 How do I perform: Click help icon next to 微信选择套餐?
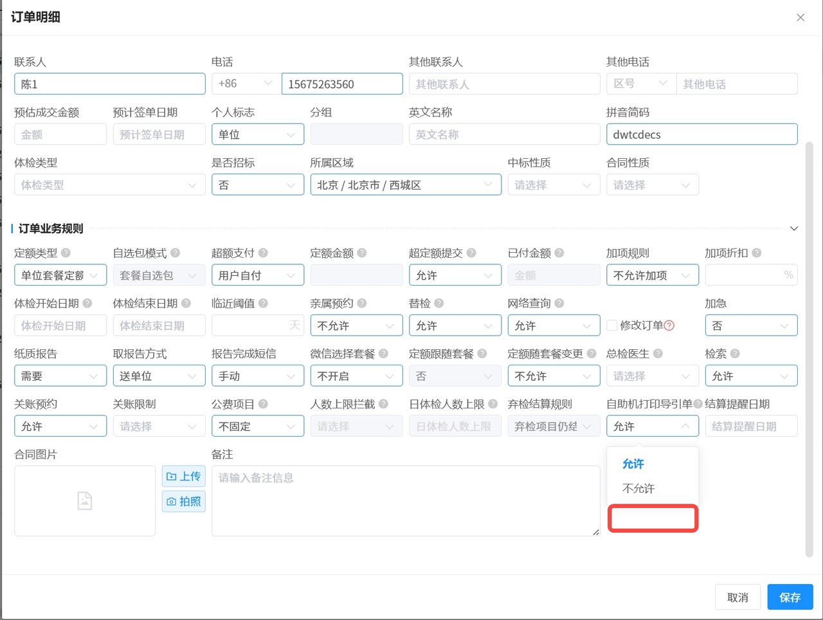tap(383, 354)
